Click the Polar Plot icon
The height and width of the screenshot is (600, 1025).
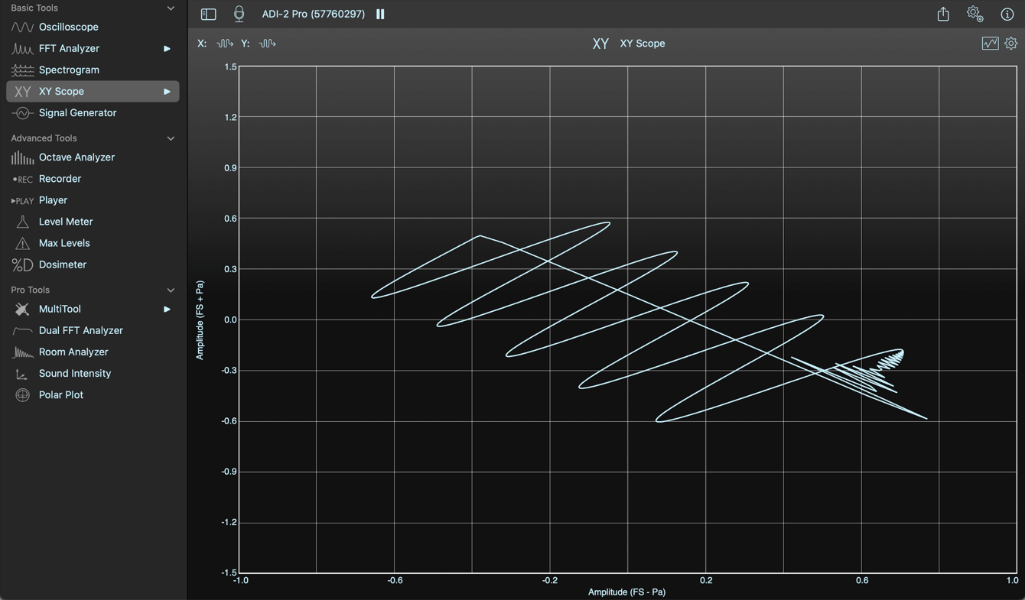click(x=22, y=395)
